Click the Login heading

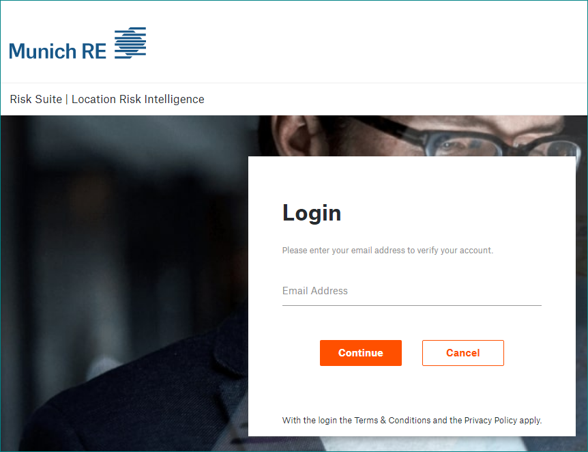pyautogui.click(x=312, y=213)
